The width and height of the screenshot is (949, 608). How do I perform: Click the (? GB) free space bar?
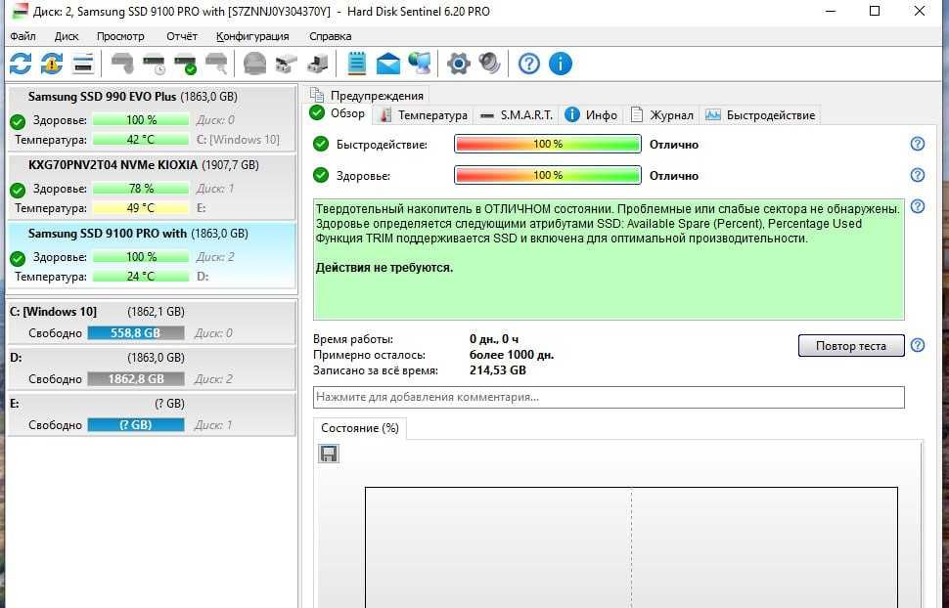136,425
